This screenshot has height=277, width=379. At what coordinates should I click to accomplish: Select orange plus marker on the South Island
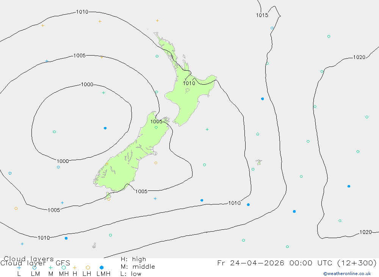coord(107,164)
